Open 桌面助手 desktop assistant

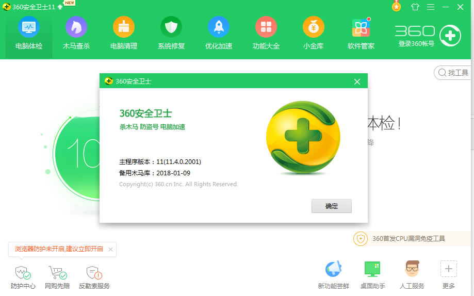[372, 275]
